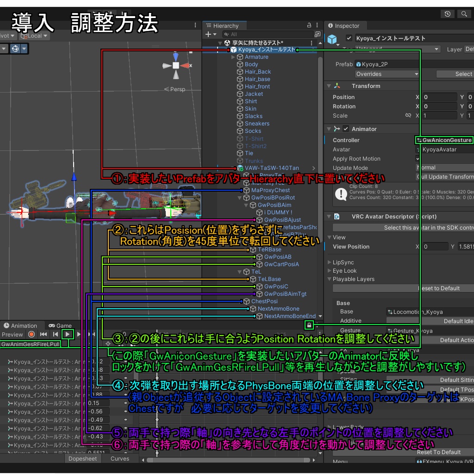Screen dimensions: 474x474
Task: Click the lock icon above the Animation timeline
Action: 309,325
